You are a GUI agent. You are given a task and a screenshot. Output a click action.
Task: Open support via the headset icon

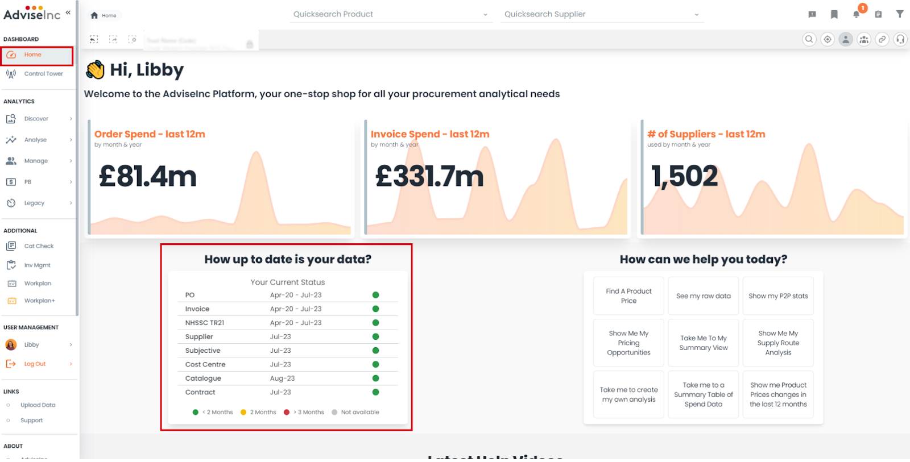coord(900,39)
